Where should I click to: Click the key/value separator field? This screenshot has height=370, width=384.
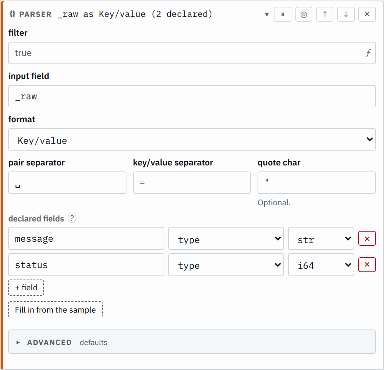pos(192,183)
